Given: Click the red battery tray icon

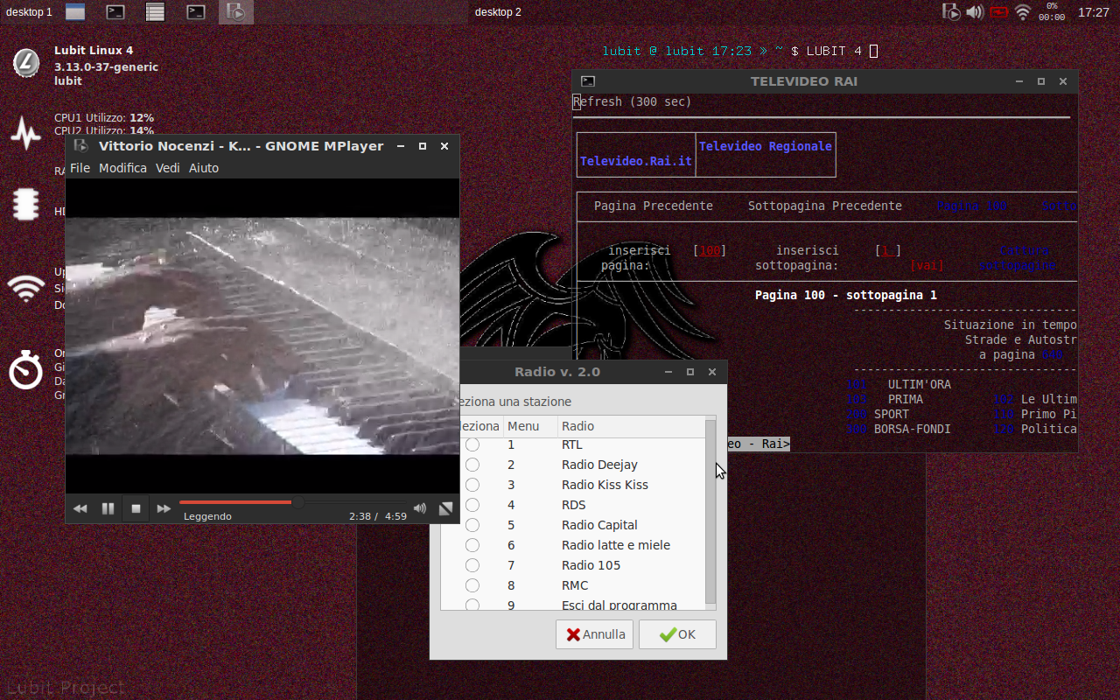Looking at the screenshot, I should coord(999,12).
